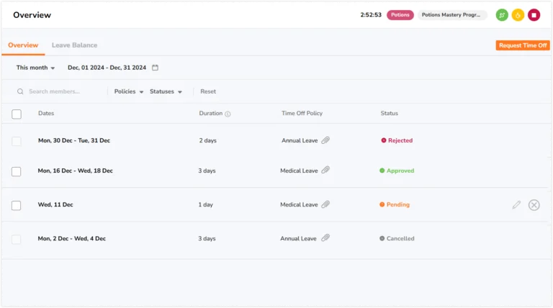Screen dimensions: 553x308
Task: Tick checkbox for Mon, 30 Dec - Tue, 31 Dec
Action: [17, 141]
